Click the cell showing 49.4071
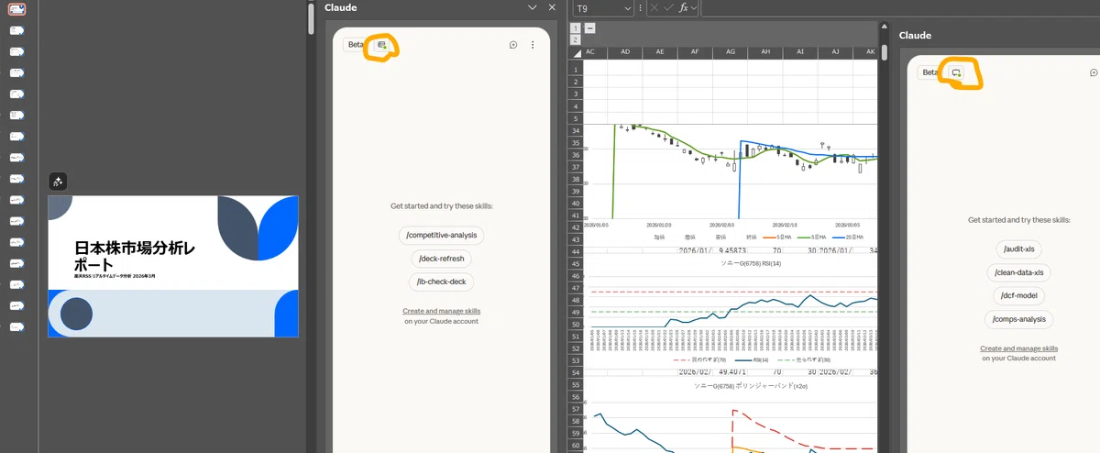 pyautogui.click(x=730, y=372)
